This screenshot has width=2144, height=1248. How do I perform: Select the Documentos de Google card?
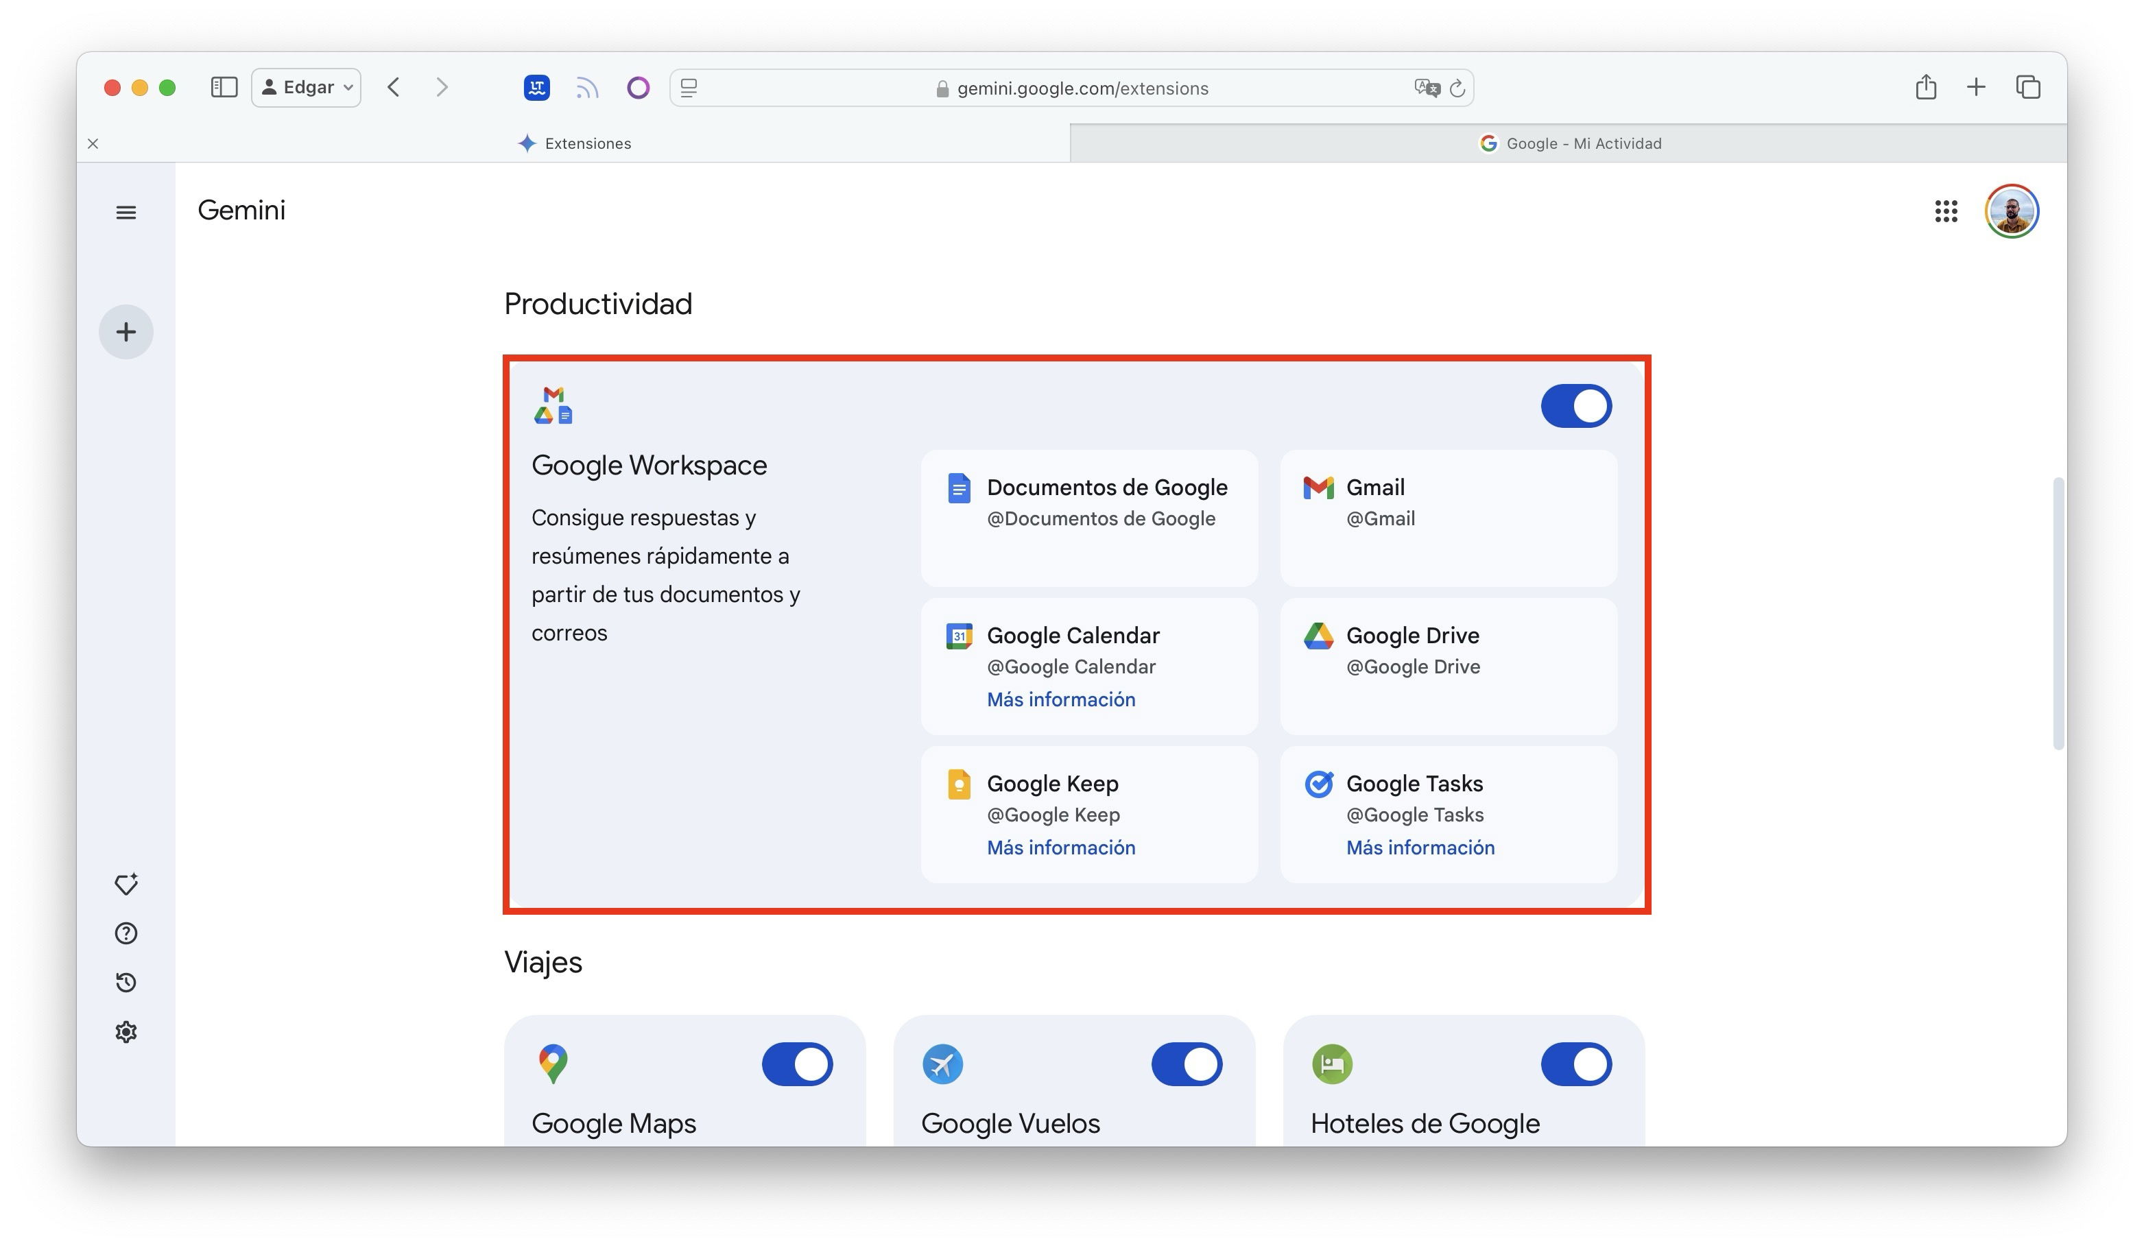[1089, 518]
